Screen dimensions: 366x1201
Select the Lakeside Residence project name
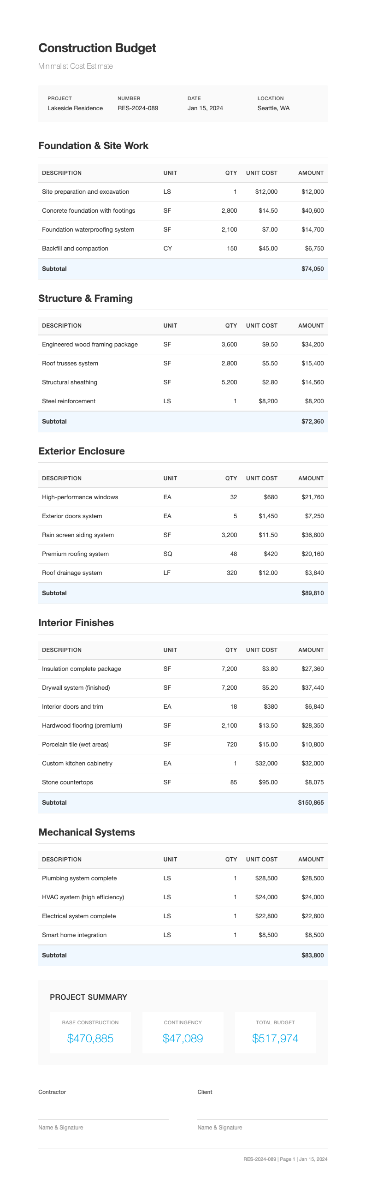[x=75, y=108]
